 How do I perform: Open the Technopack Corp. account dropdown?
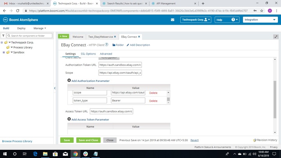pyautogui.click(x=196, y=20)
